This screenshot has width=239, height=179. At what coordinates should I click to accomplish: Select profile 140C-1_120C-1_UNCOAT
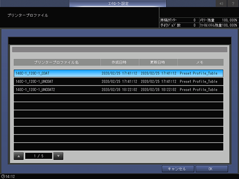(118, 81)
